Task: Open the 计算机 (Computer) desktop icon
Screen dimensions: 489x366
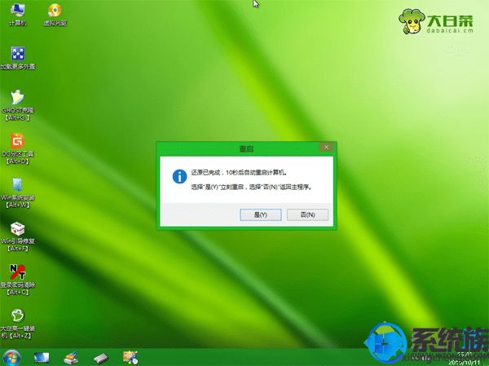Action: [x=18, y=15]
